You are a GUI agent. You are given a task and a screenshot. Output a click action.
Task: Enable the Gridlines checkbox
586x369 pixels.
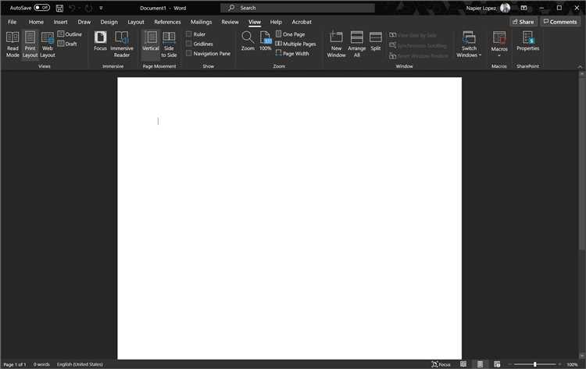click(x=189, y=44)
